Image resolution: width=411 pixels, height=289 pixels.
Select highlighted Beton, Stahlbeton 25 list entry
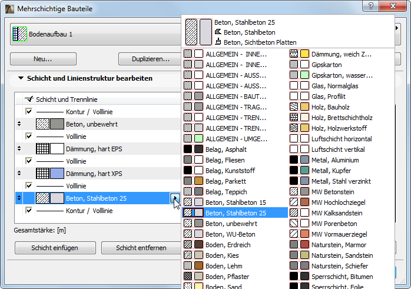coord(236,212)
